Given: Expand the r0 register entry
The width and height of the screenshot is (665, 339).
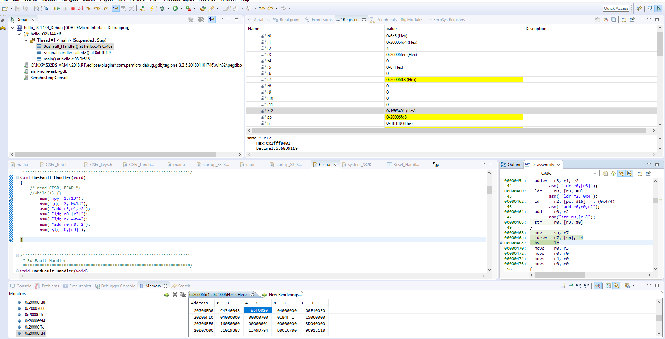Looking at the screenshot, I should (x=259, y=36).
